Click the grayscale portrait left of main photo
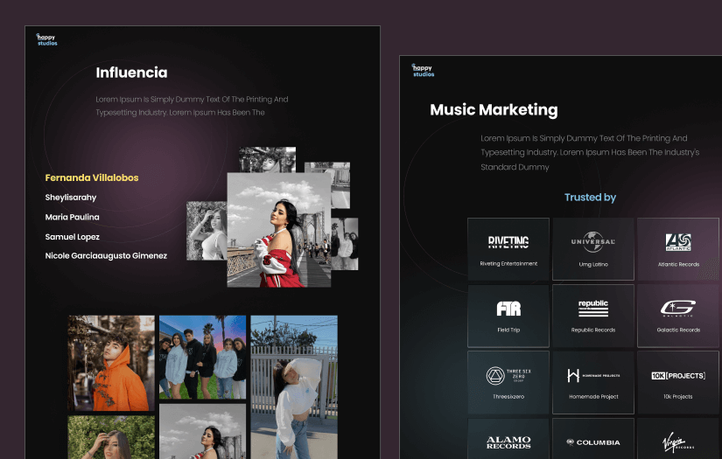The height and width of the screenshot is (459, 722). (x=207, y=231)
